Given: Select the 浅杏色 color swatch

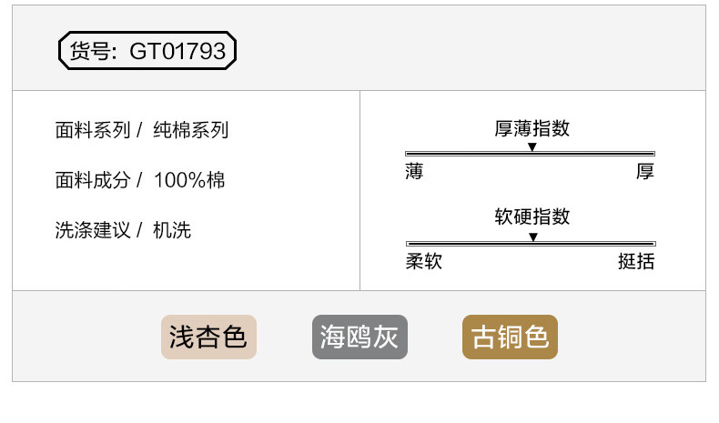Looking at the screenshot, I should (208, 337).
